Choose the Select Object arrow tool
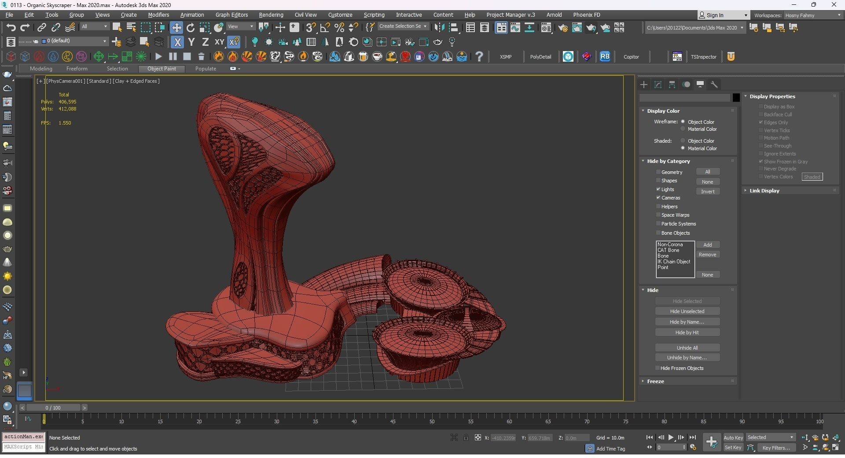This screenshot has height=458, width=845. click(117, 27)
